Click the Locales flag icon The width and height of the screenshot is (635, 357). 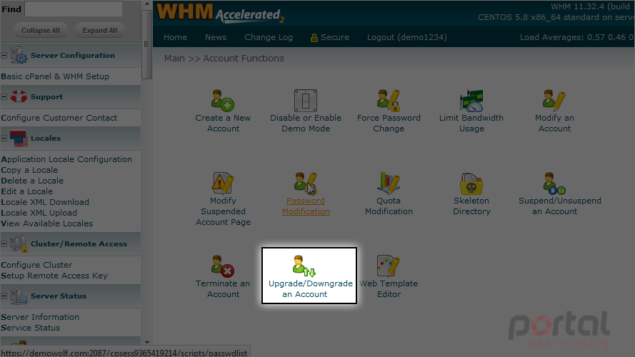pos(19,138)
